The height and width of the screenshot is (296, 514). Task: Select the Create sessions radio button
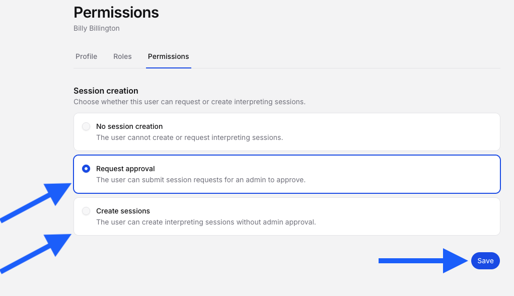tap(86, 211)
